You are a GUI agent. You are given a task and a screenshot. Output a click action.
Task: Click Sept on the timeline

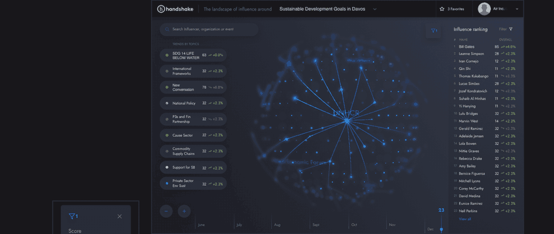click(x=316, y=225)
